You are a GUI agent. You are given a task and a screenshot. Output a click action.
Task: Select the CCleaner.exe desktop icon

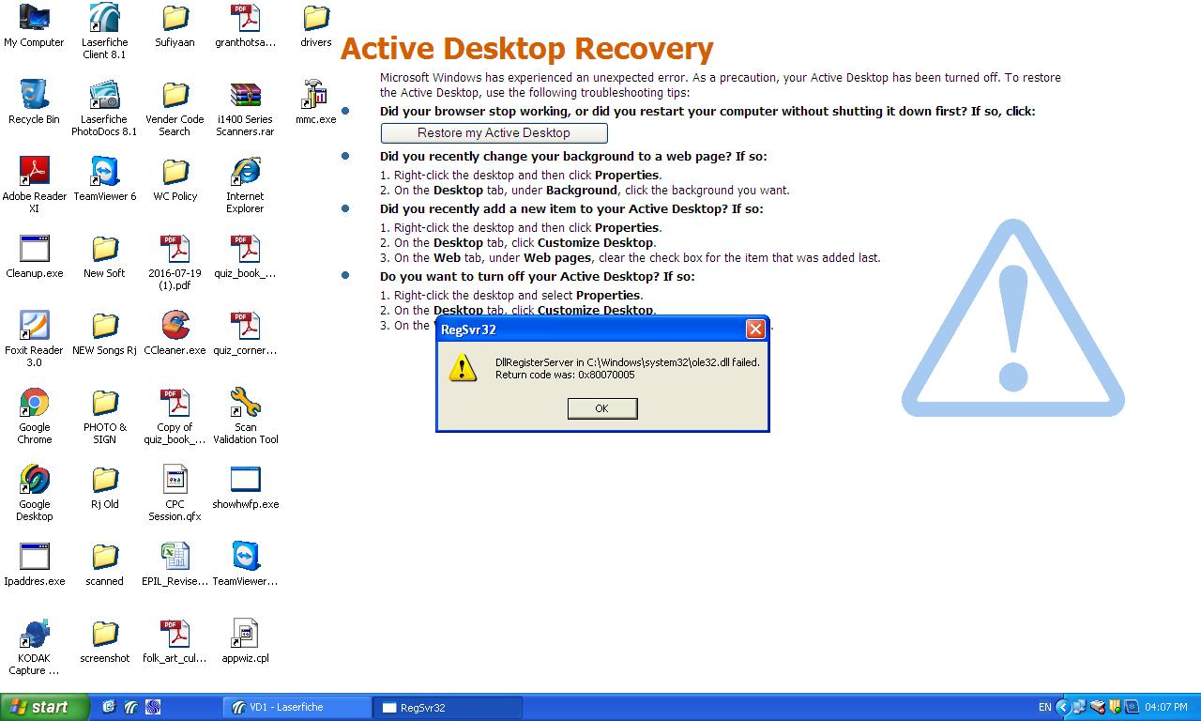pos(175,334)
